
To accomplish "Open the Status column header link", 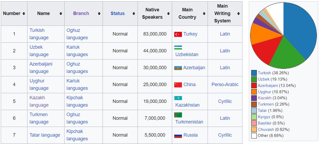I will [x=117, y=13].
